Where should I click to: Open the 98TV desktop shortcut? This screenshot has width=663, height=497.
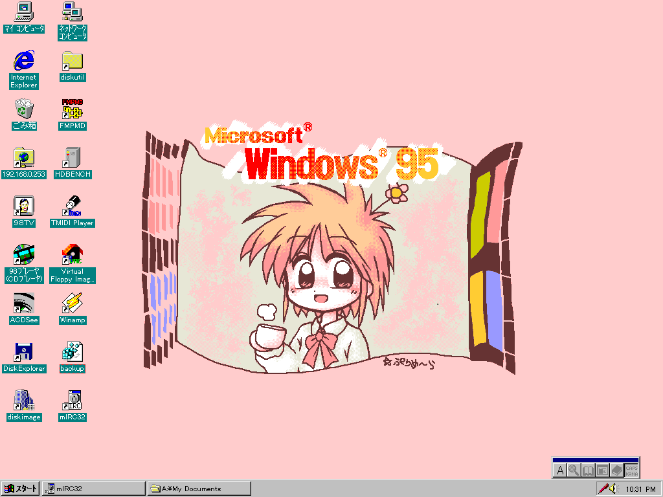pyautogui.click(x=24, y=206)
